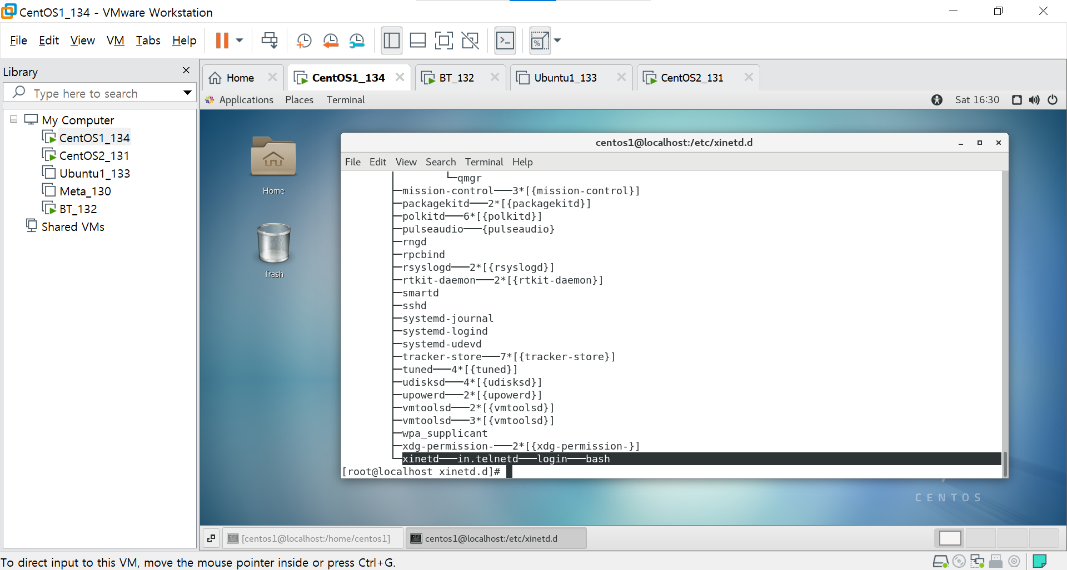Close the Ubuntu1_133 tab
1067x570 pixels.
click(621, 77)
